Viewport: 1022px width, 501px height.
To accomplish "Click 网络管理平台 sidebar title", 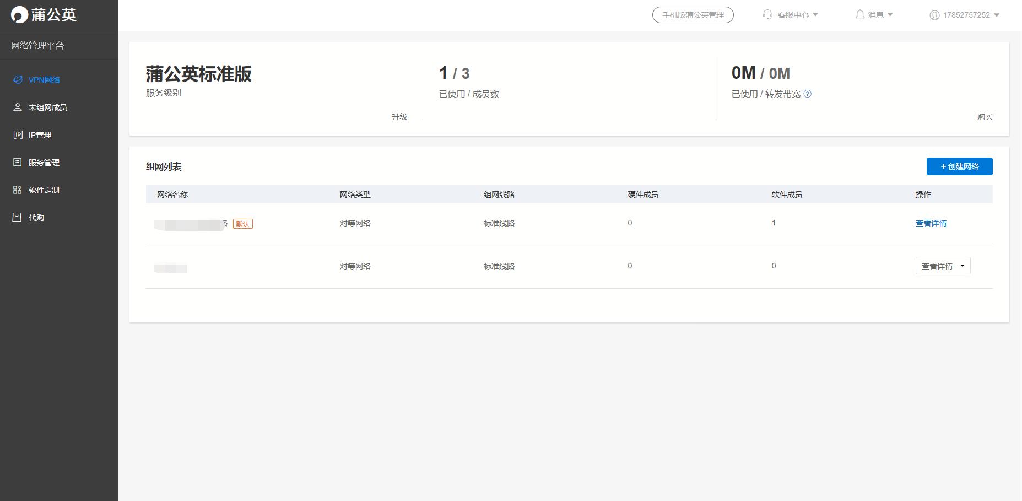I will pos(37,46).
